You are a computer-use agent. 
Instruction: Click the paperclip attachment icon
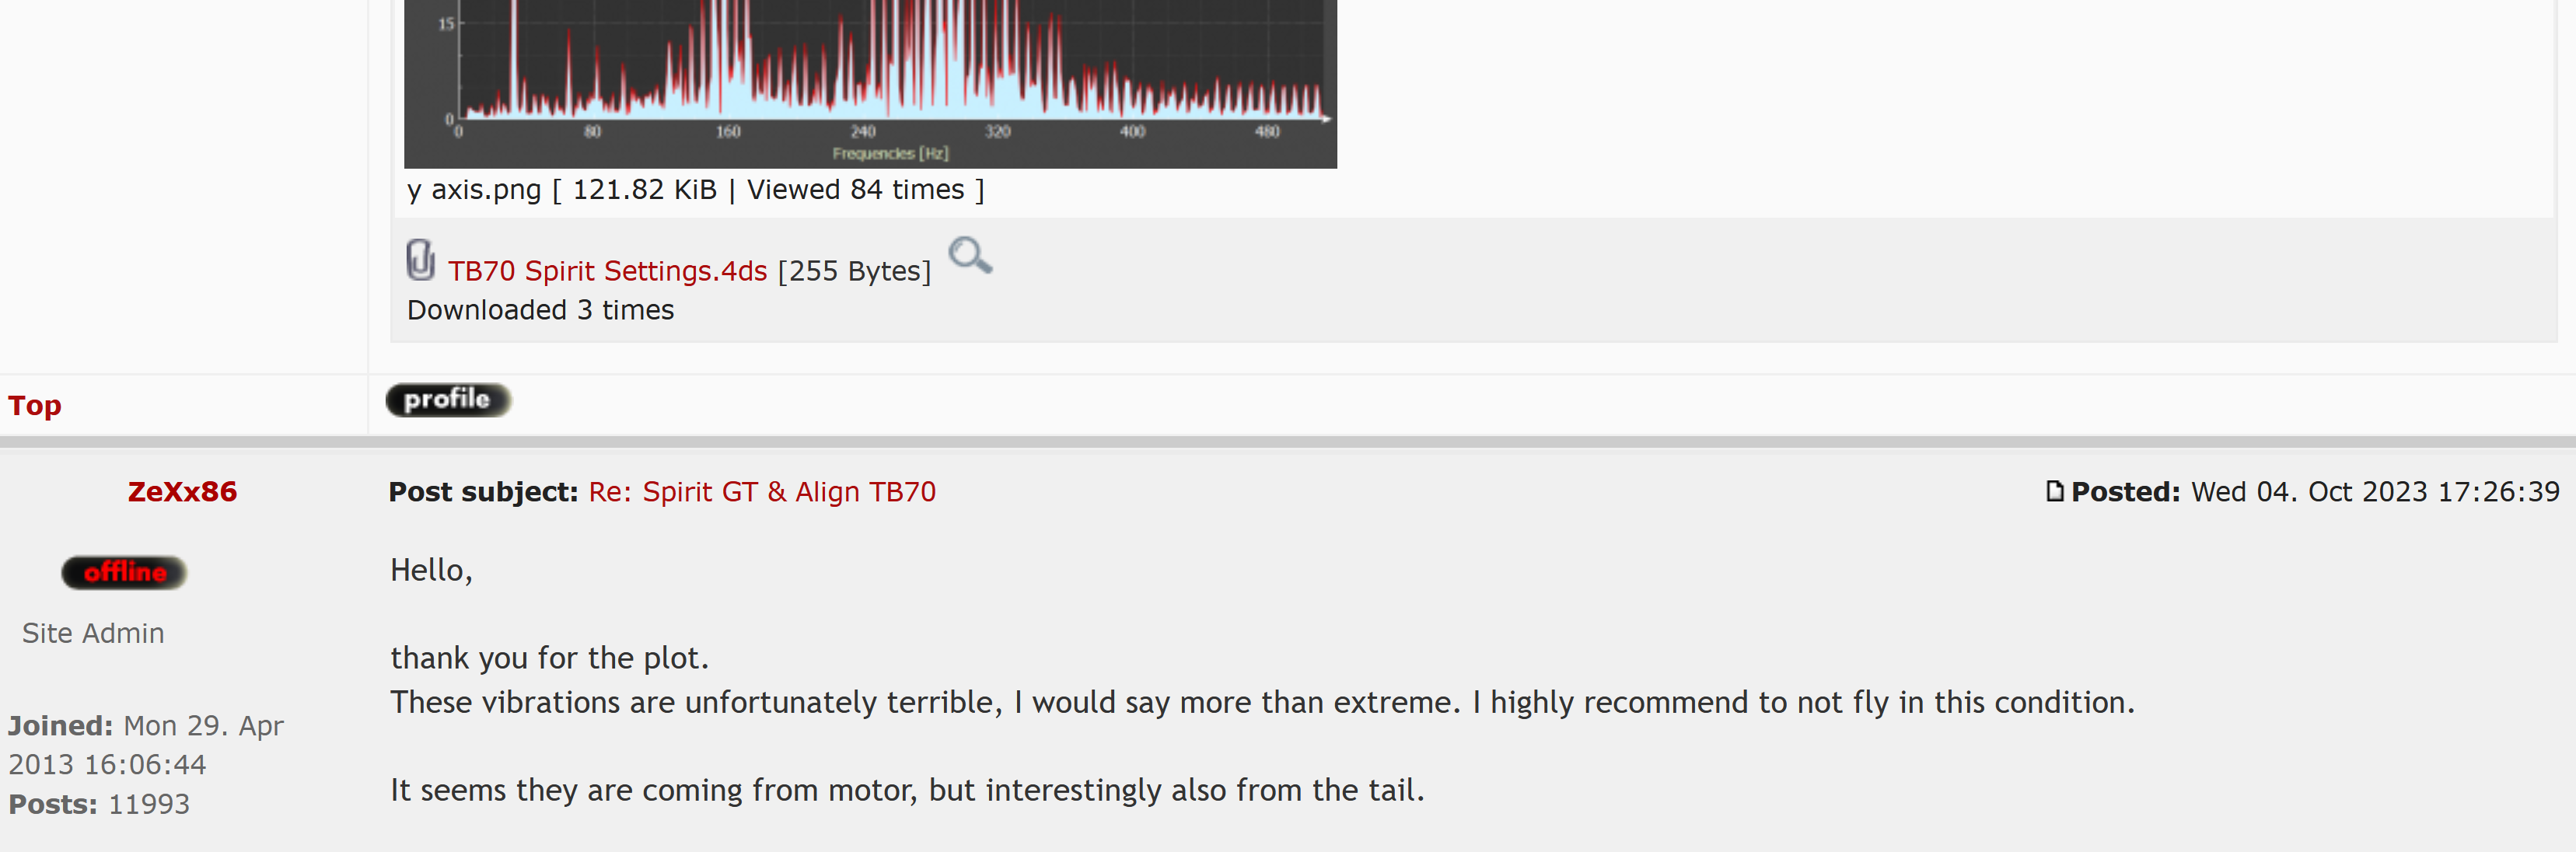click(x=420, y=260)
